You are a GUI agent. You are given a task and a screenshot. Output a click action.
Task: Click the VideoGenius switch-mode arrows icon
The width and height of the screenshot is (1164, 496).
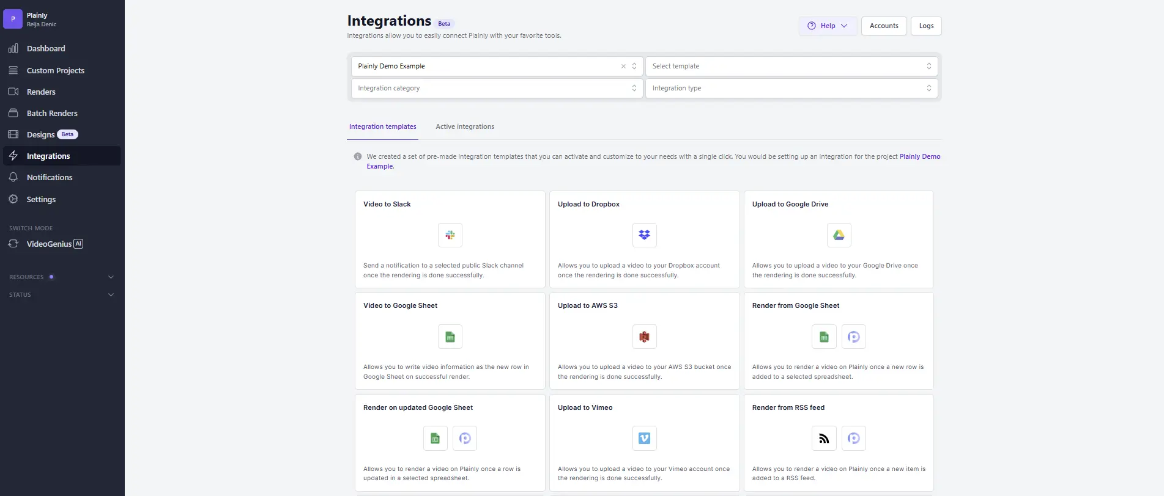13,244
